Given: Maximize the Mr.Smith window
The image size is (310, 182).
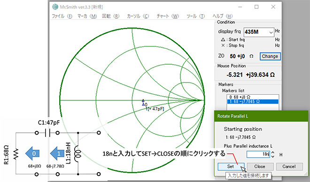Looking at the screenshot, I should coord(256,7).
